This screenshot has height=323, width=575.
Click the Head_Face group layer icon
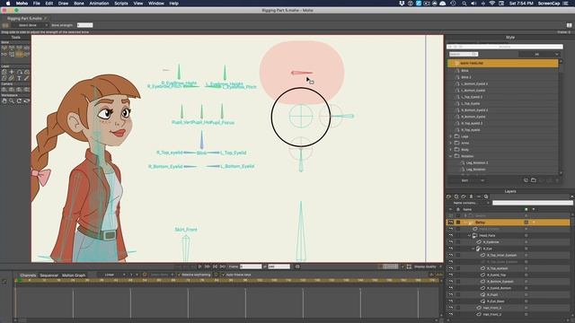point(475,235)
